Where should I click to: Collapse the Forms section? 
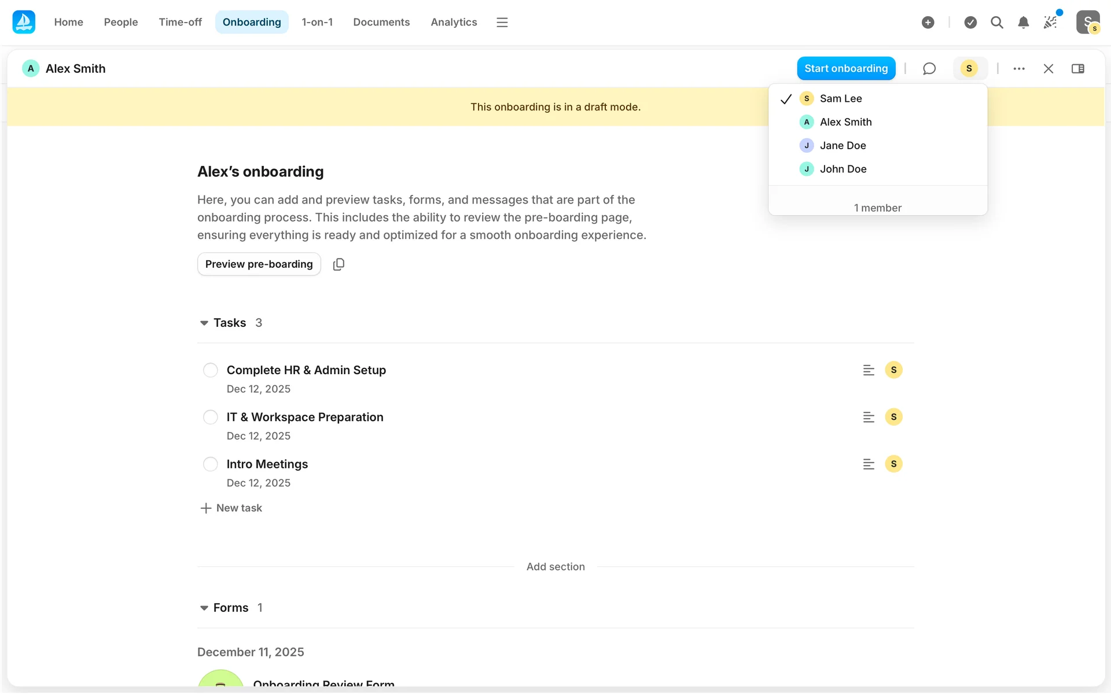pos(204,608)
